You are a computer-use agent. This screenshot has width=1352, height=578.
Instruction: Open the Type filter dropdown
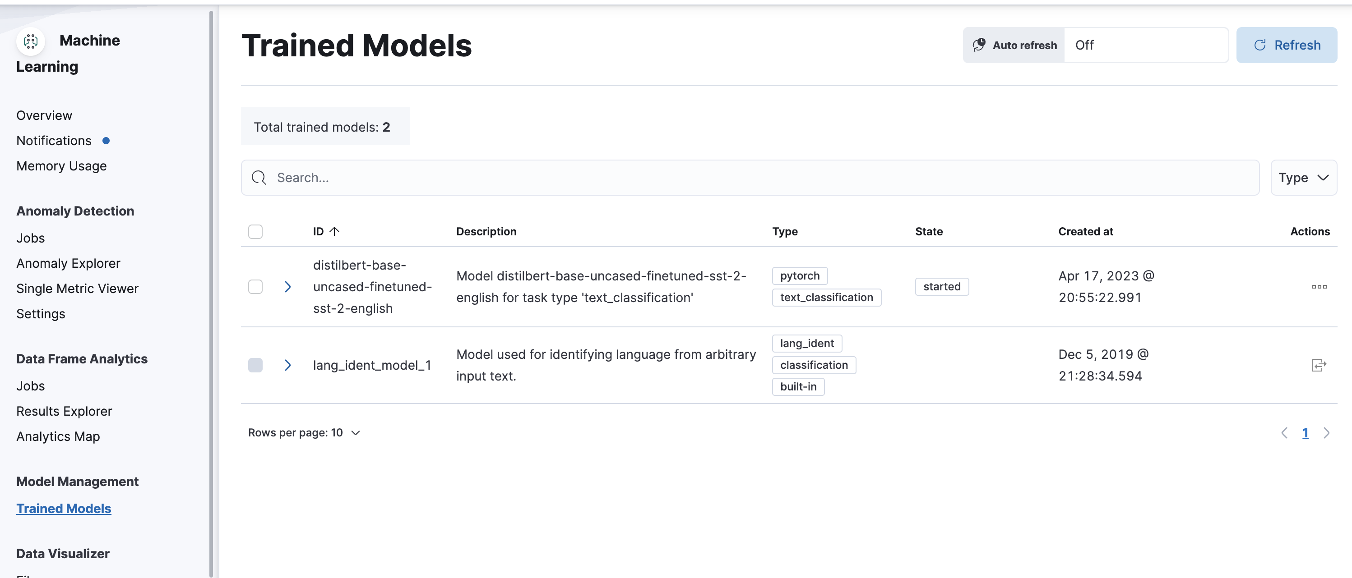point(1303,178)
